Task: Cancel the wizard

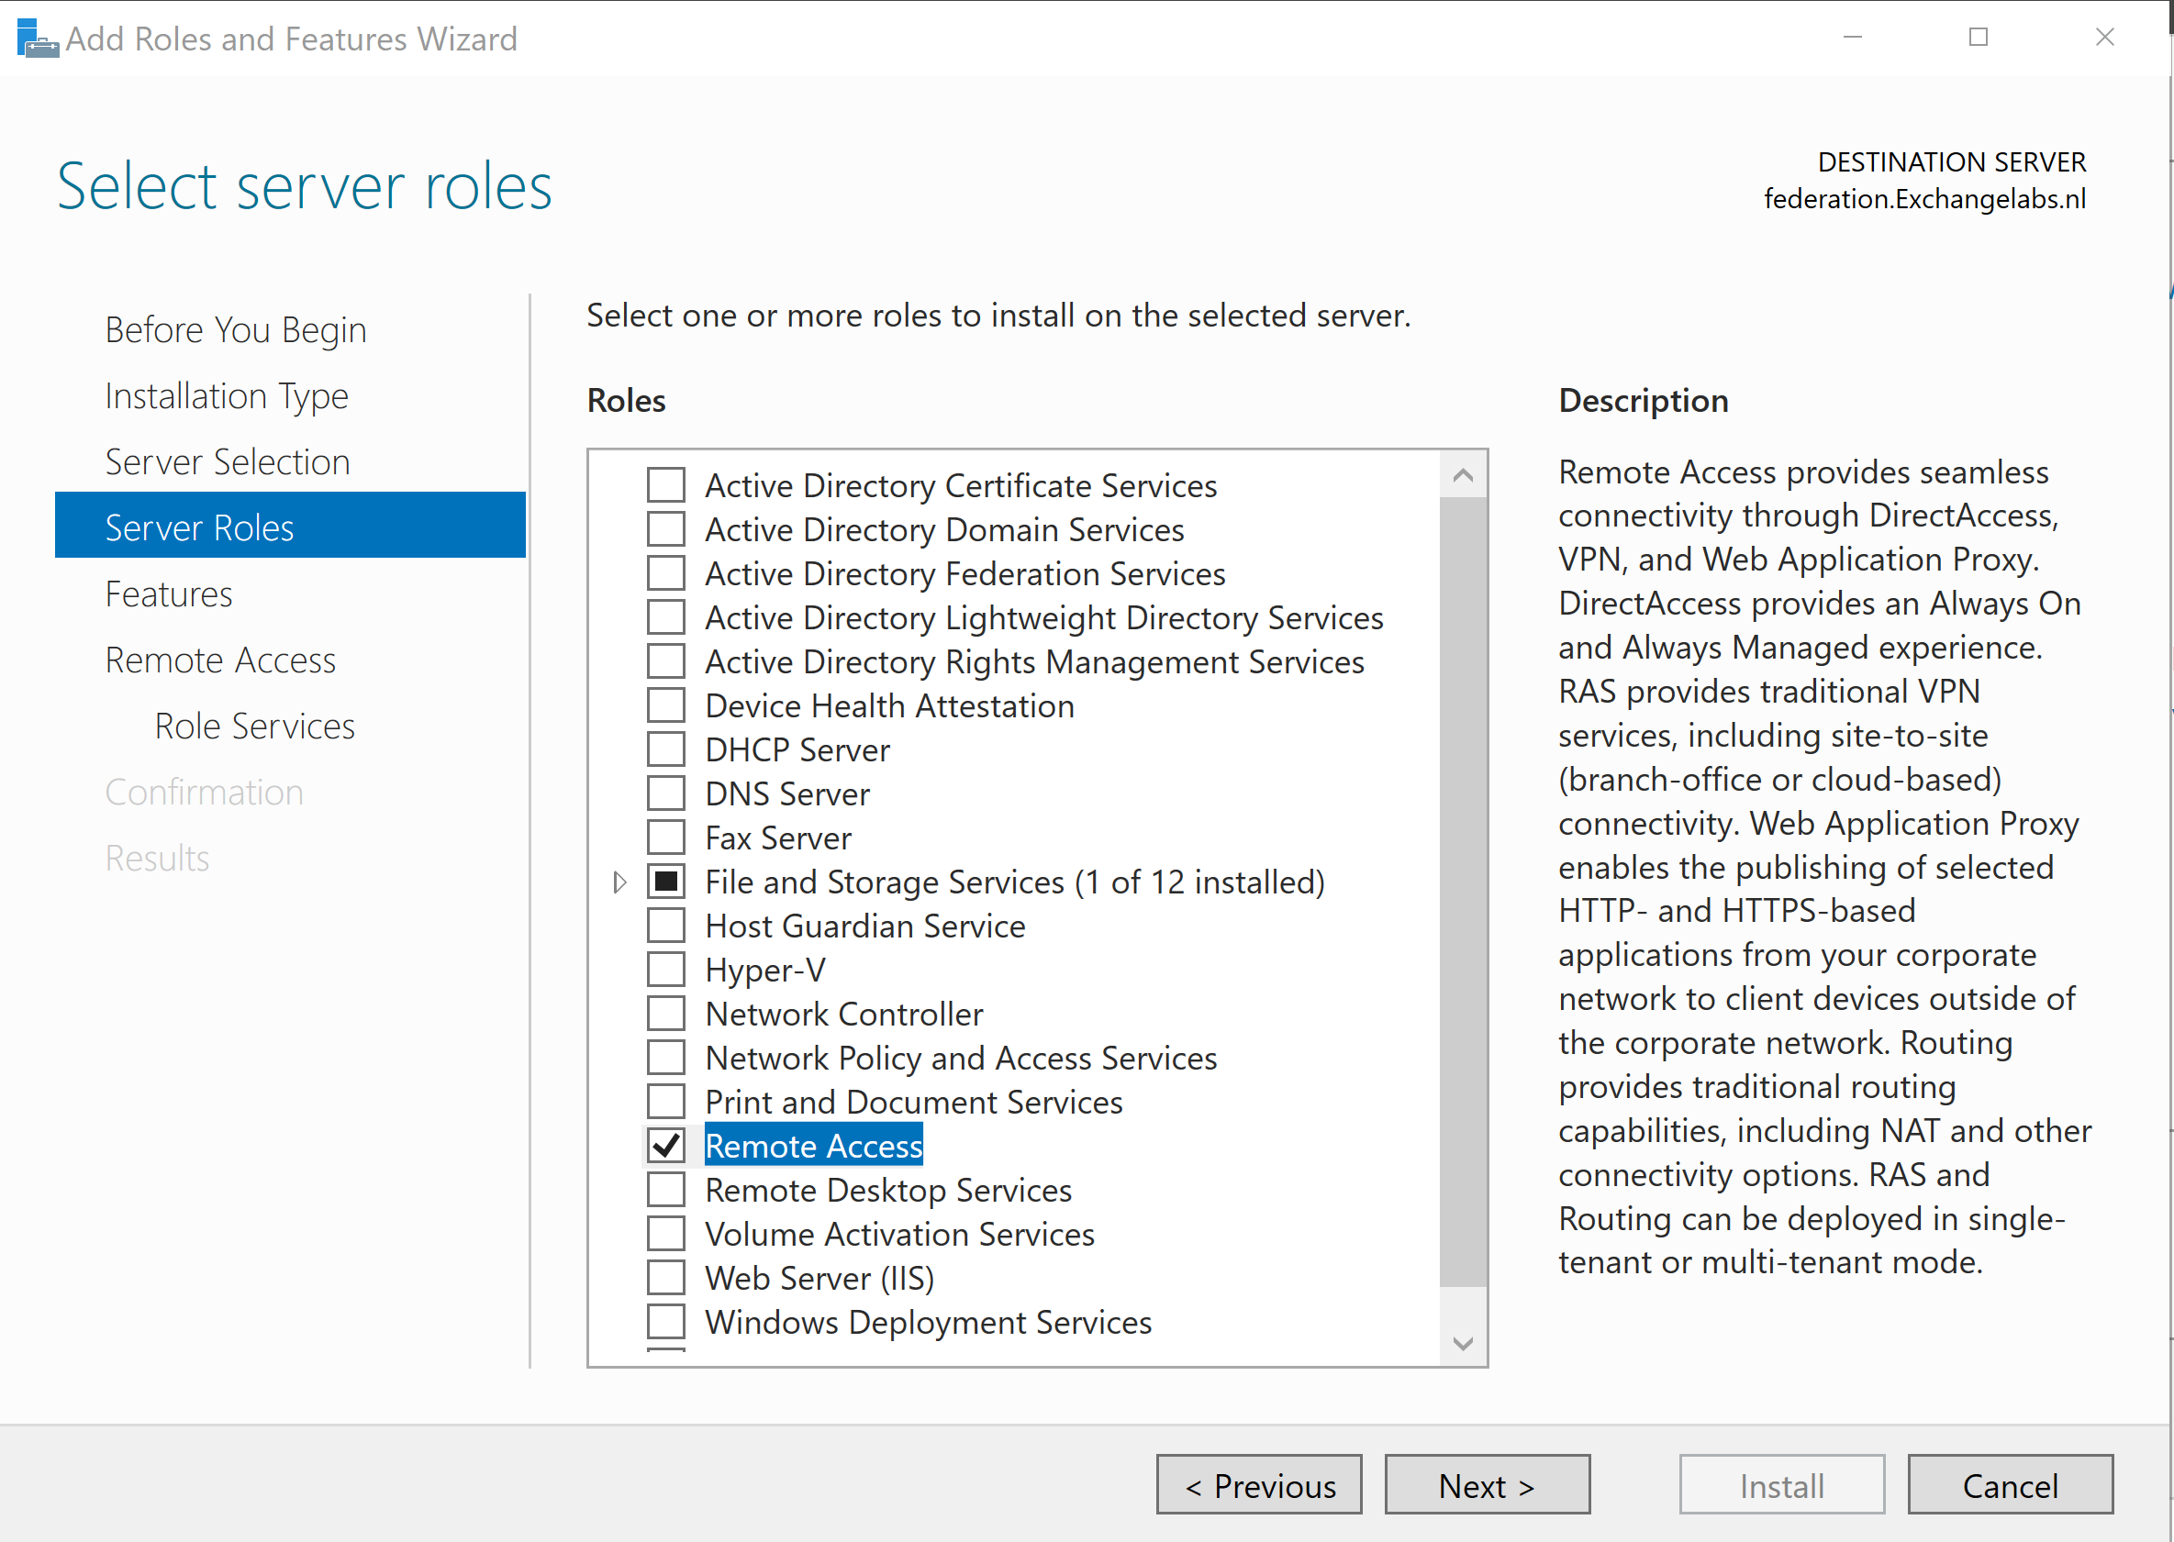Action: point(2010,1485)
